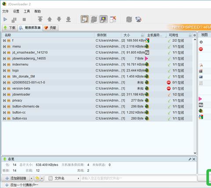Image resolution: width=211 pixels, height=188 pixels.
Task: Select the privacy package row
Action: (97, 101)
